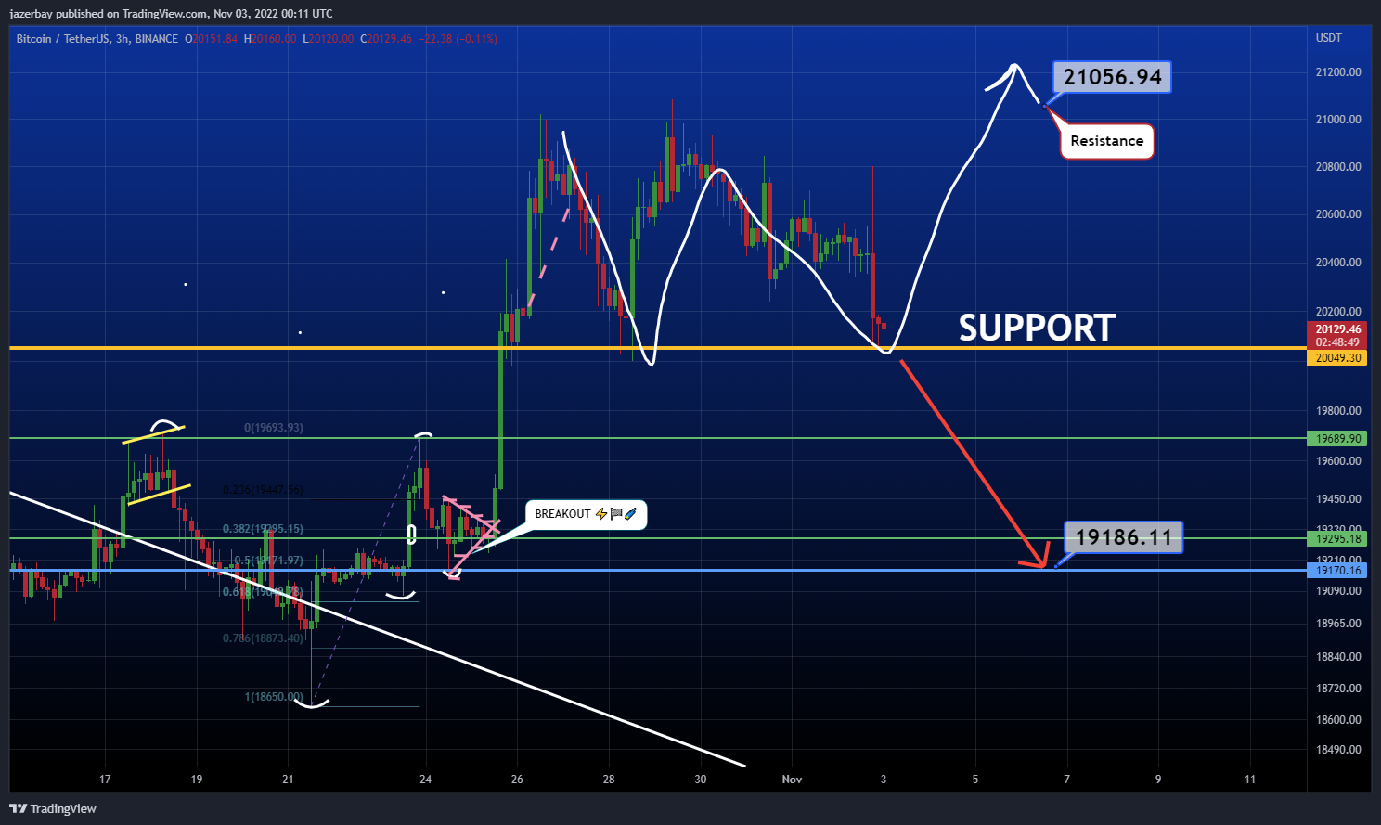Select the high value 20160.00

(x=274, y=39)
